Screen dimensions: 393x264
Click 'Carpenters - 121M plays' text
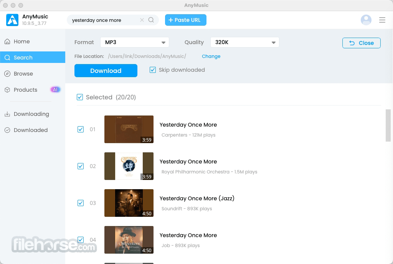point(188,135)
